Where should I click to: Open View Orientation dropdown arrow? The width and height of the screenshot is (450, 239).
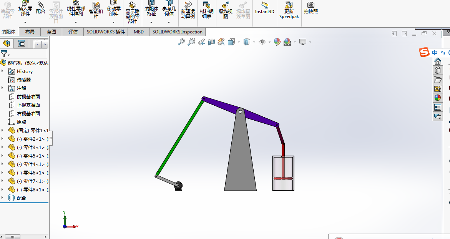239,42
